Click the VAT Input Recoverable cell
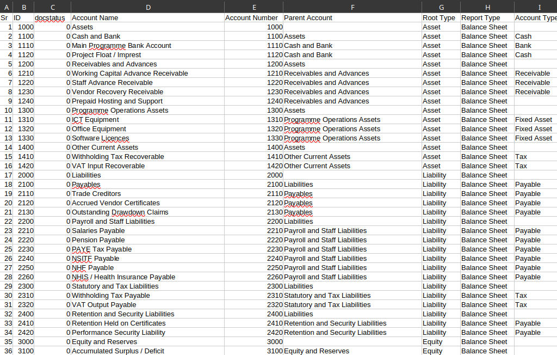 [147, 166]
